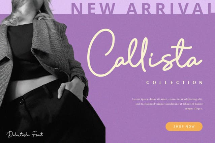Select the word NEW in top banner
Viewport: 215px width, 143px height.
93,8
